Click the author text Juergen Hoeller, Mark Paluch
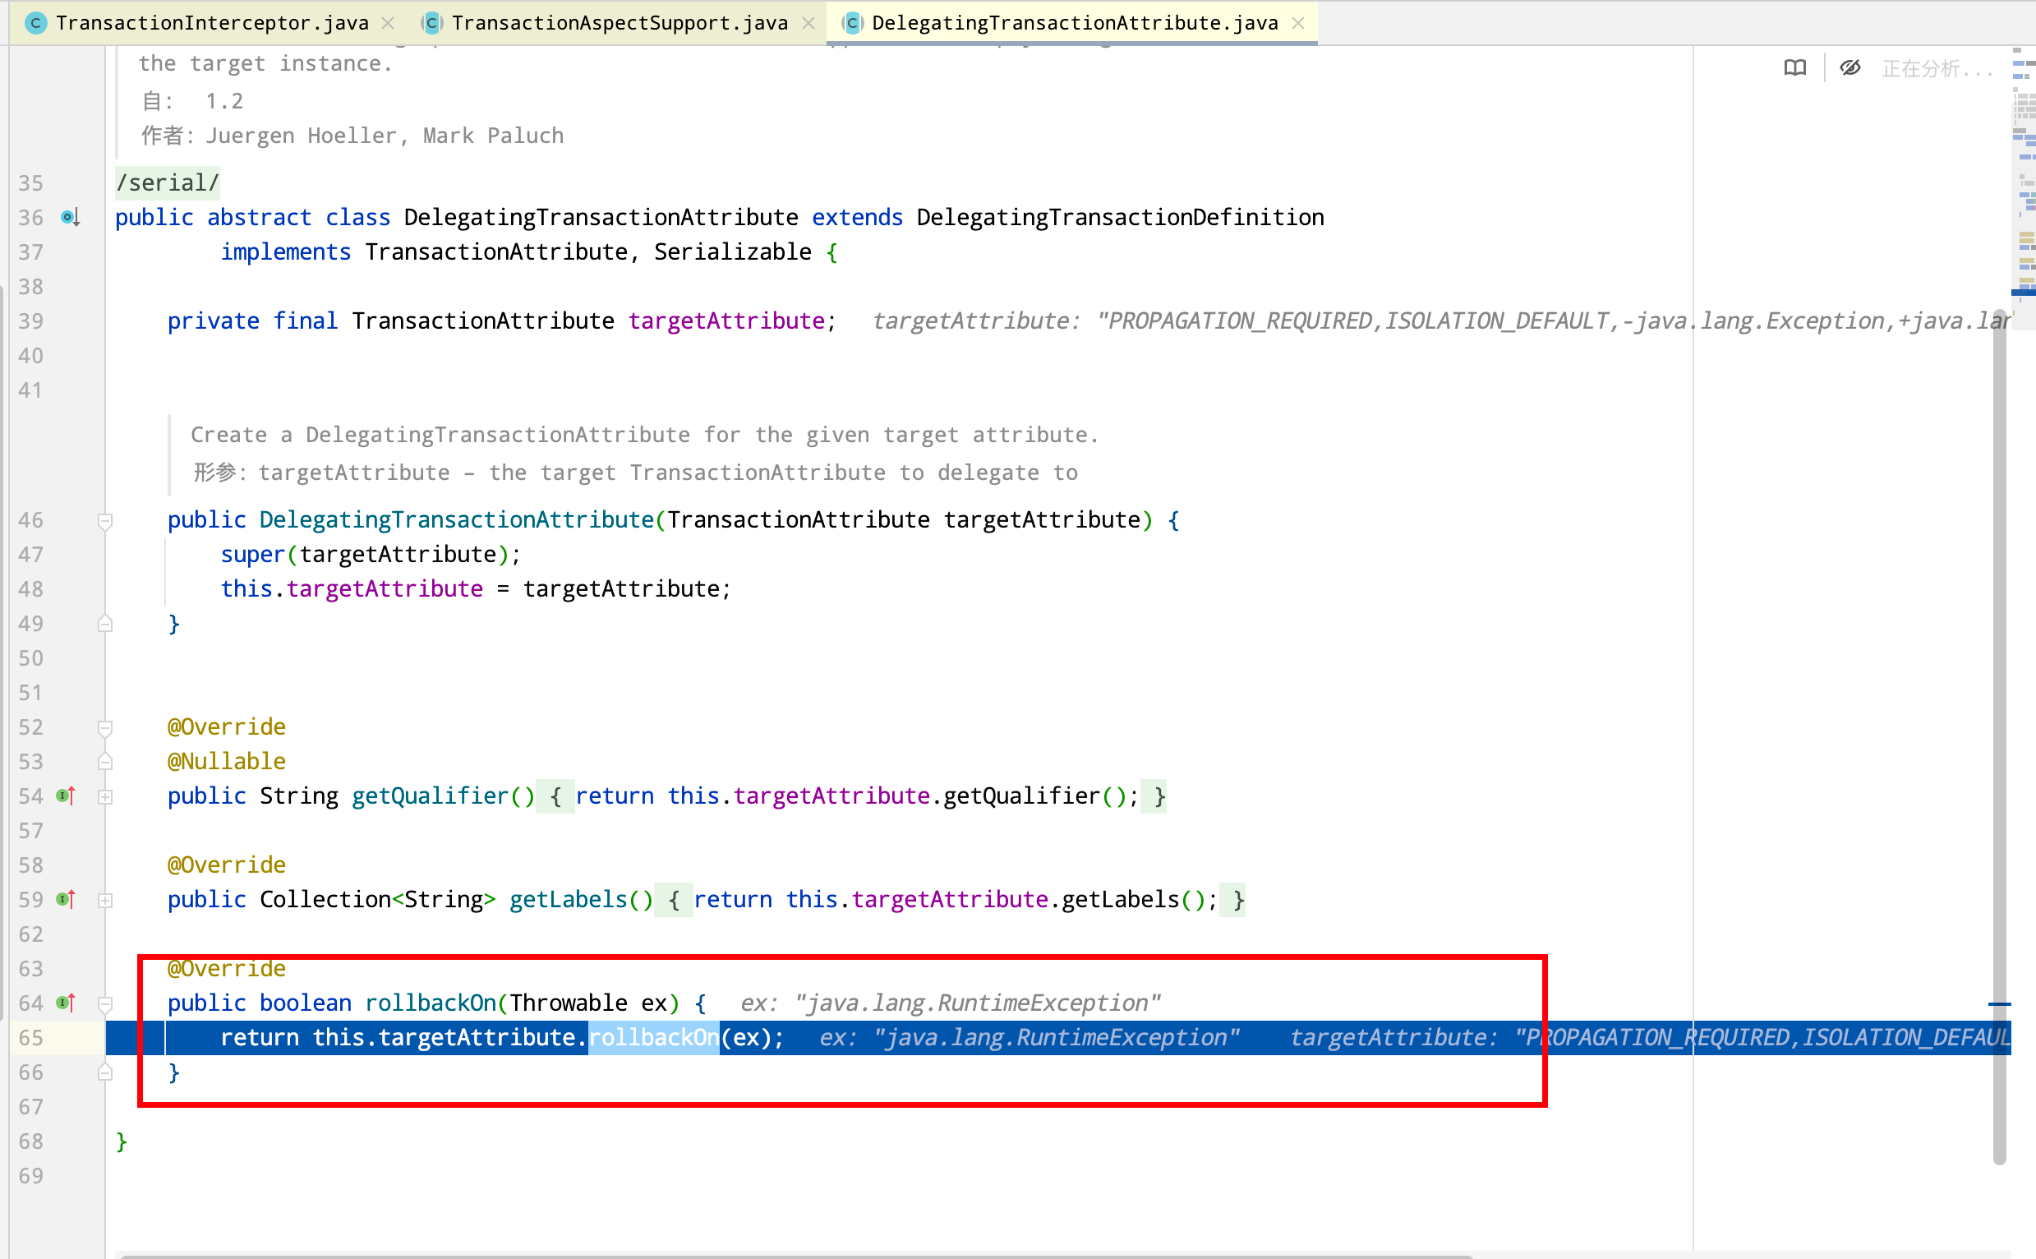Screen dimensions: 2036x1259 pyautogui.click(x=385, y=136)
